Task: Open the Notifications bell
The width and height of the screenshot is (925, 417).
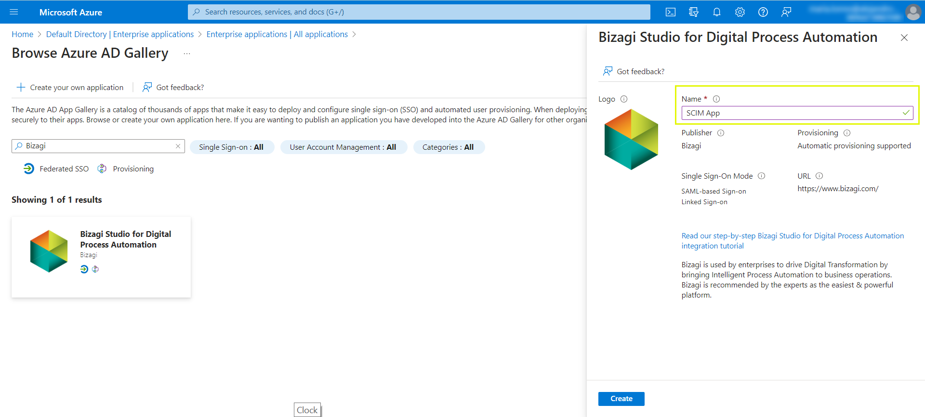Action: click(717, 12)
